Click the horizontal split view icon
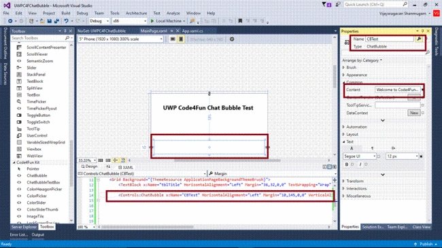 330,167
